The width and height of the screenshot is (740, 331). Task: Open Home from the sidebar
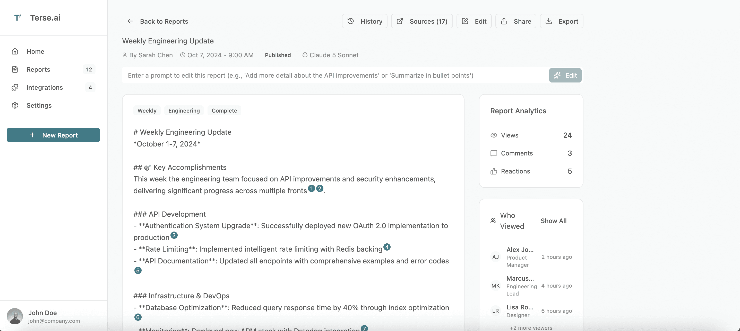click(x=53, y=51)
